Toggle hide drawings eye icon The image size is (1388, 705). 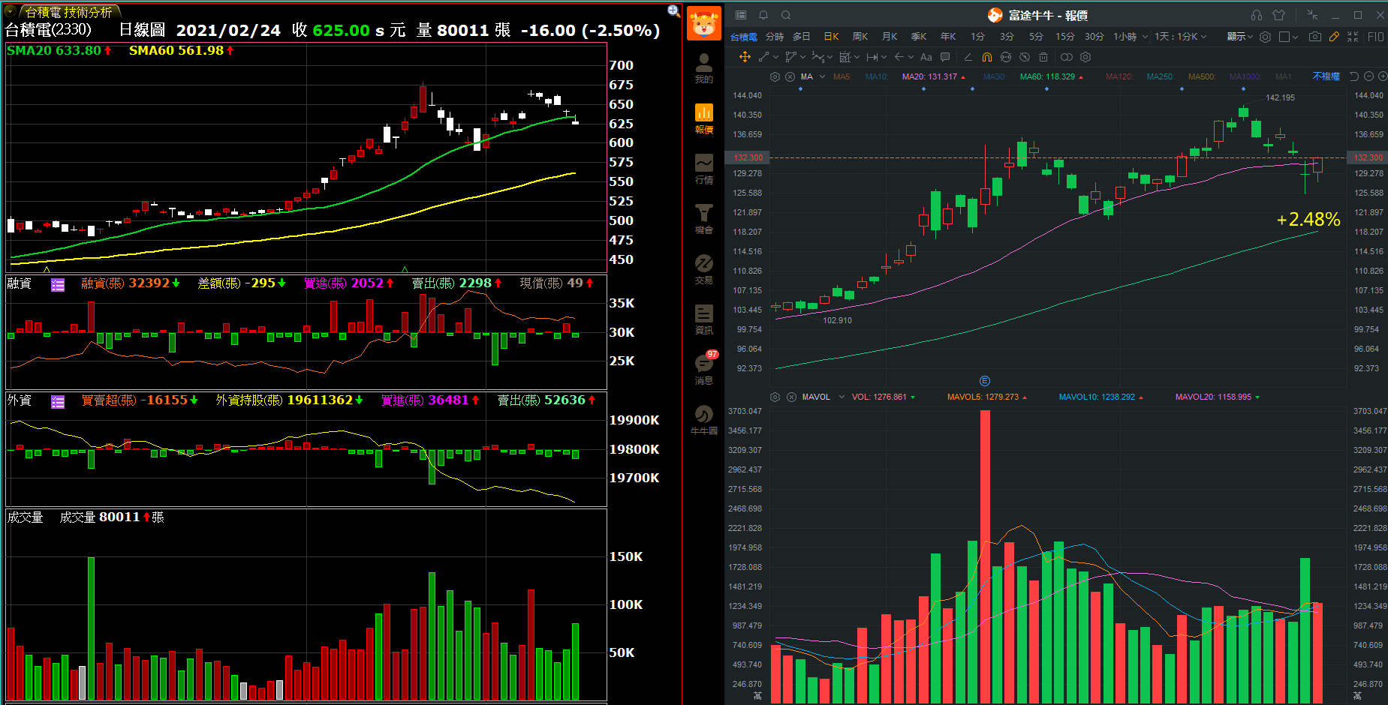click(1025, 57)
